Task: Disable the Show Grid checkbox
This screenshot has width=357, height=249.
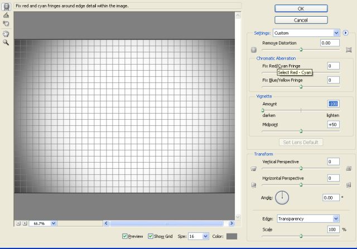Action: tap(150, 236)
